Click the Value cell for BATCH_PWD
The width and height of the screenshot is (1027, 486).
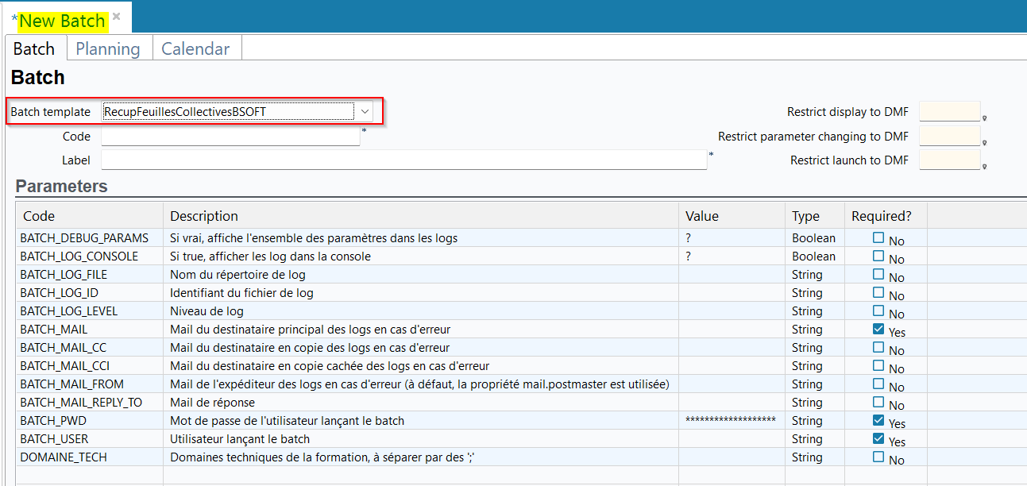click(x=730, y=420)
